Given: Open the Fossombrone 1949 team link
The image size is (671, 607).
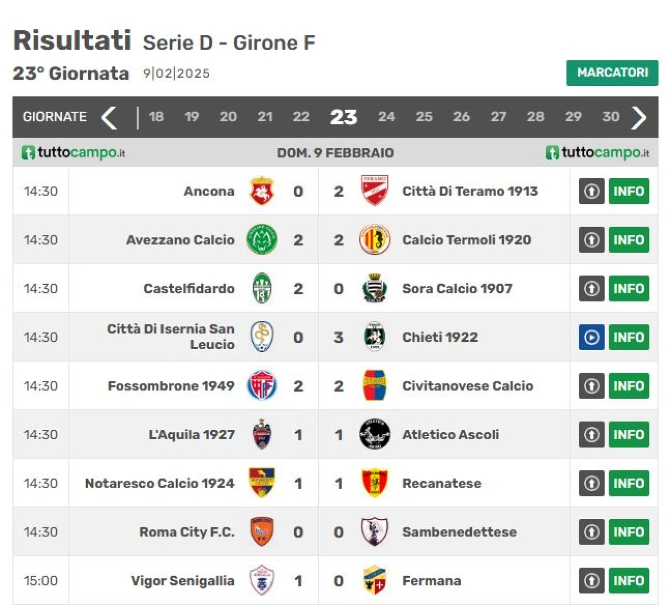Looking at the screenshot, I should click(x=171, y=386).
